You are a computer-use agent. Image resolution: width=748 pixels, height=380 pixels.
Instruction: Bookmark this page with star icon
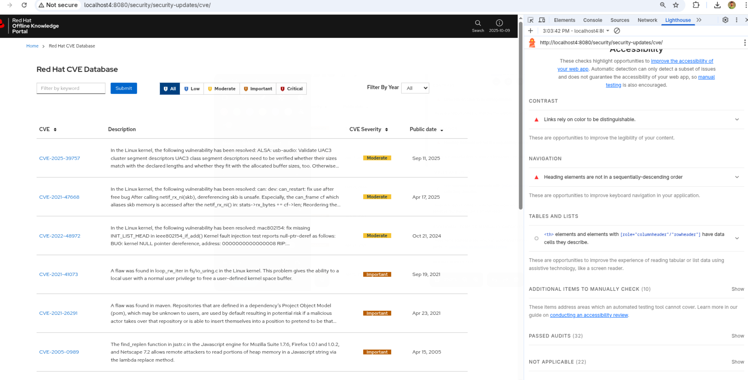coord(676,5)
